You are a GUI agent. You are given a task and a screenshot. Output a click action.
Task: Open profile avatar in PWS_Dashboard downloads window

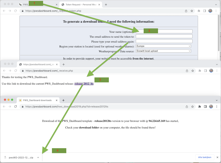[x=211, y=107]
